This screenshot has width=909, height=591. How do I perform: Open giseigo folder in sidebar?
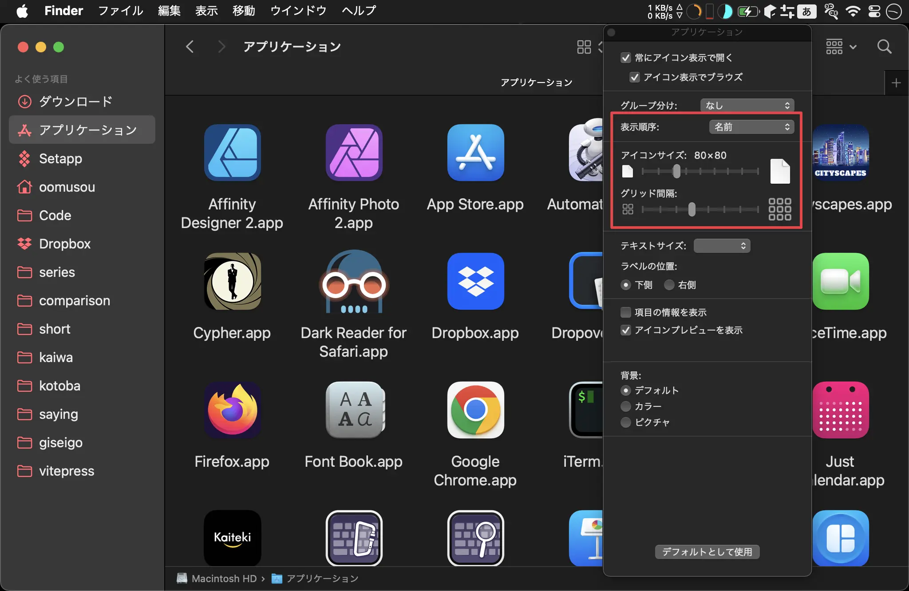(x=82, y=442)
